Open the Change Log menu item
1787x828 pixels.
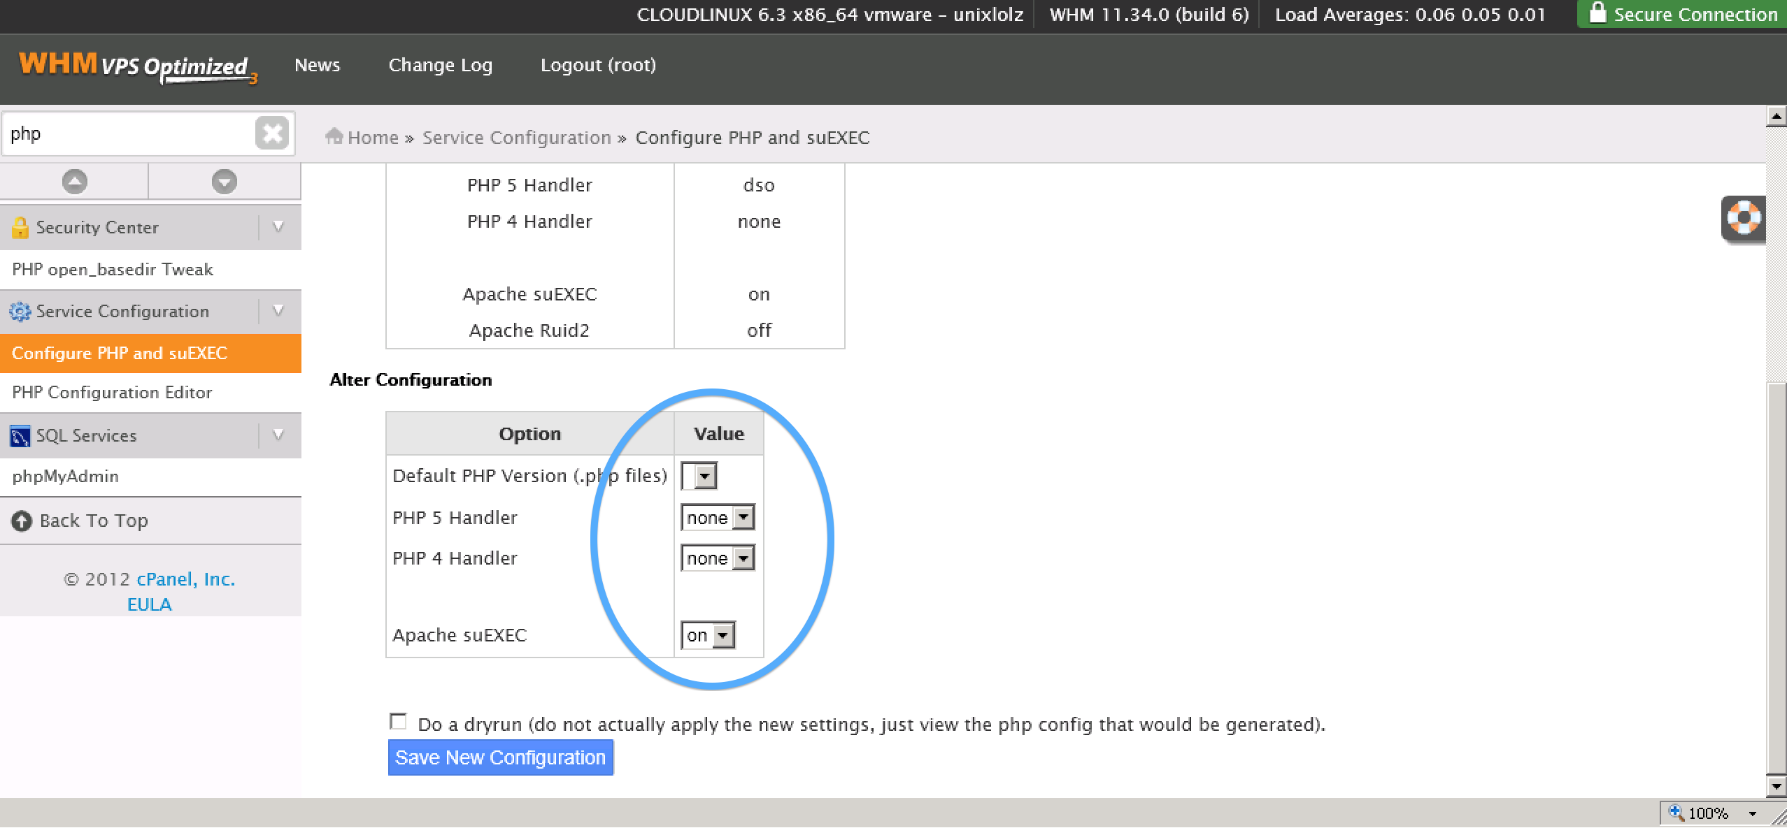(x=440, y=66)
